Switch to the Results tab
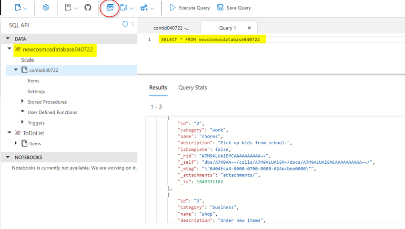This screenshot has height=229, width=405. [158, 88]
